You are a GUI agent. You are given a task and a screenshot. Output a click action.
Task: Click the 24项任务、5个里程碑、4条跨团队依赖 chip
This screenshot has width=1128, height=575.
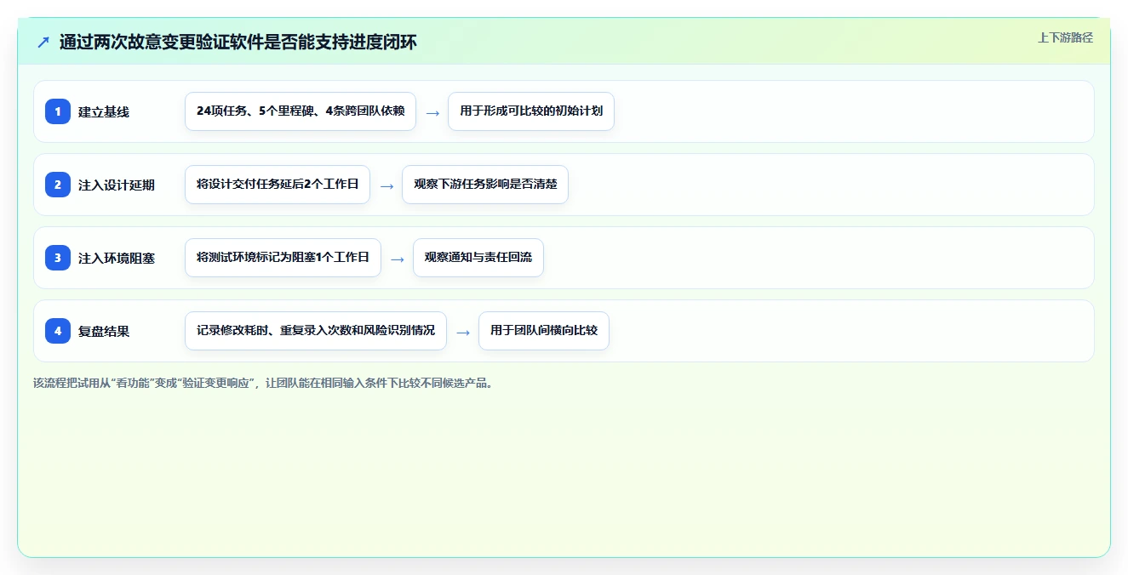pyautogui.click(x=301, y=111)
